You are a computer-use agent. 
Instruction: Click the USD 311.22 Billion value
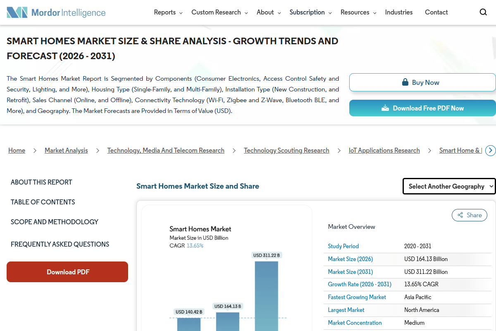[x=426, y=272]
